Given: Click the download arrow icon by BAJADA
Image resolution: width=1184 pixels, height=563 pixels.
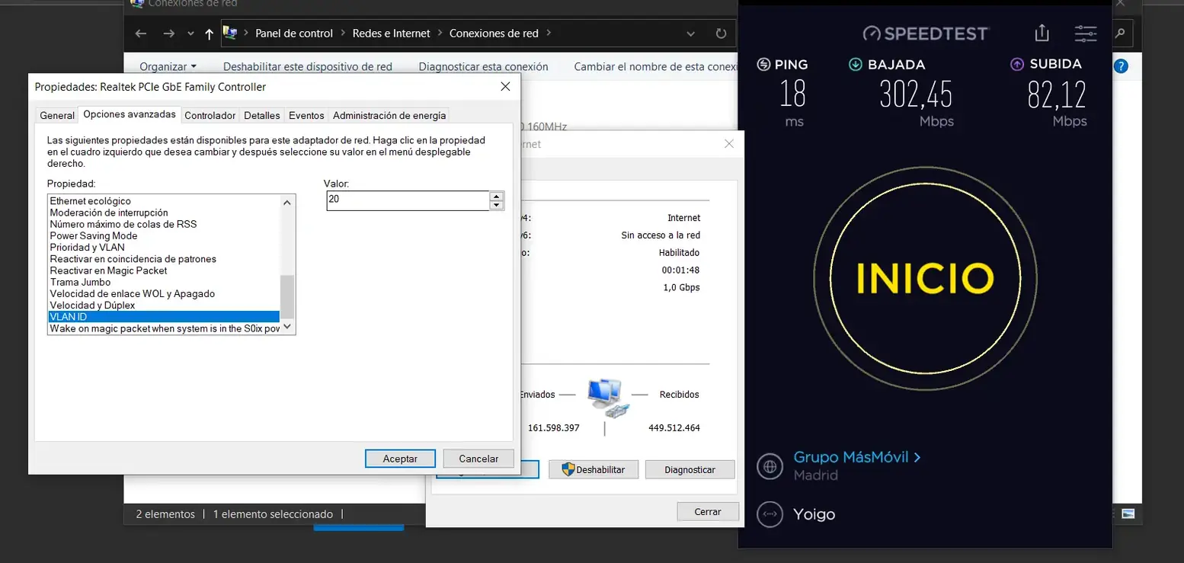Looking at the screenshot, I should click(x=856, y=65).
